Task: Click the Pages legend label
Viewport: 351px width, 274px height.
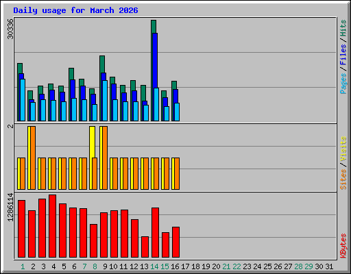Action: (343, 84)
